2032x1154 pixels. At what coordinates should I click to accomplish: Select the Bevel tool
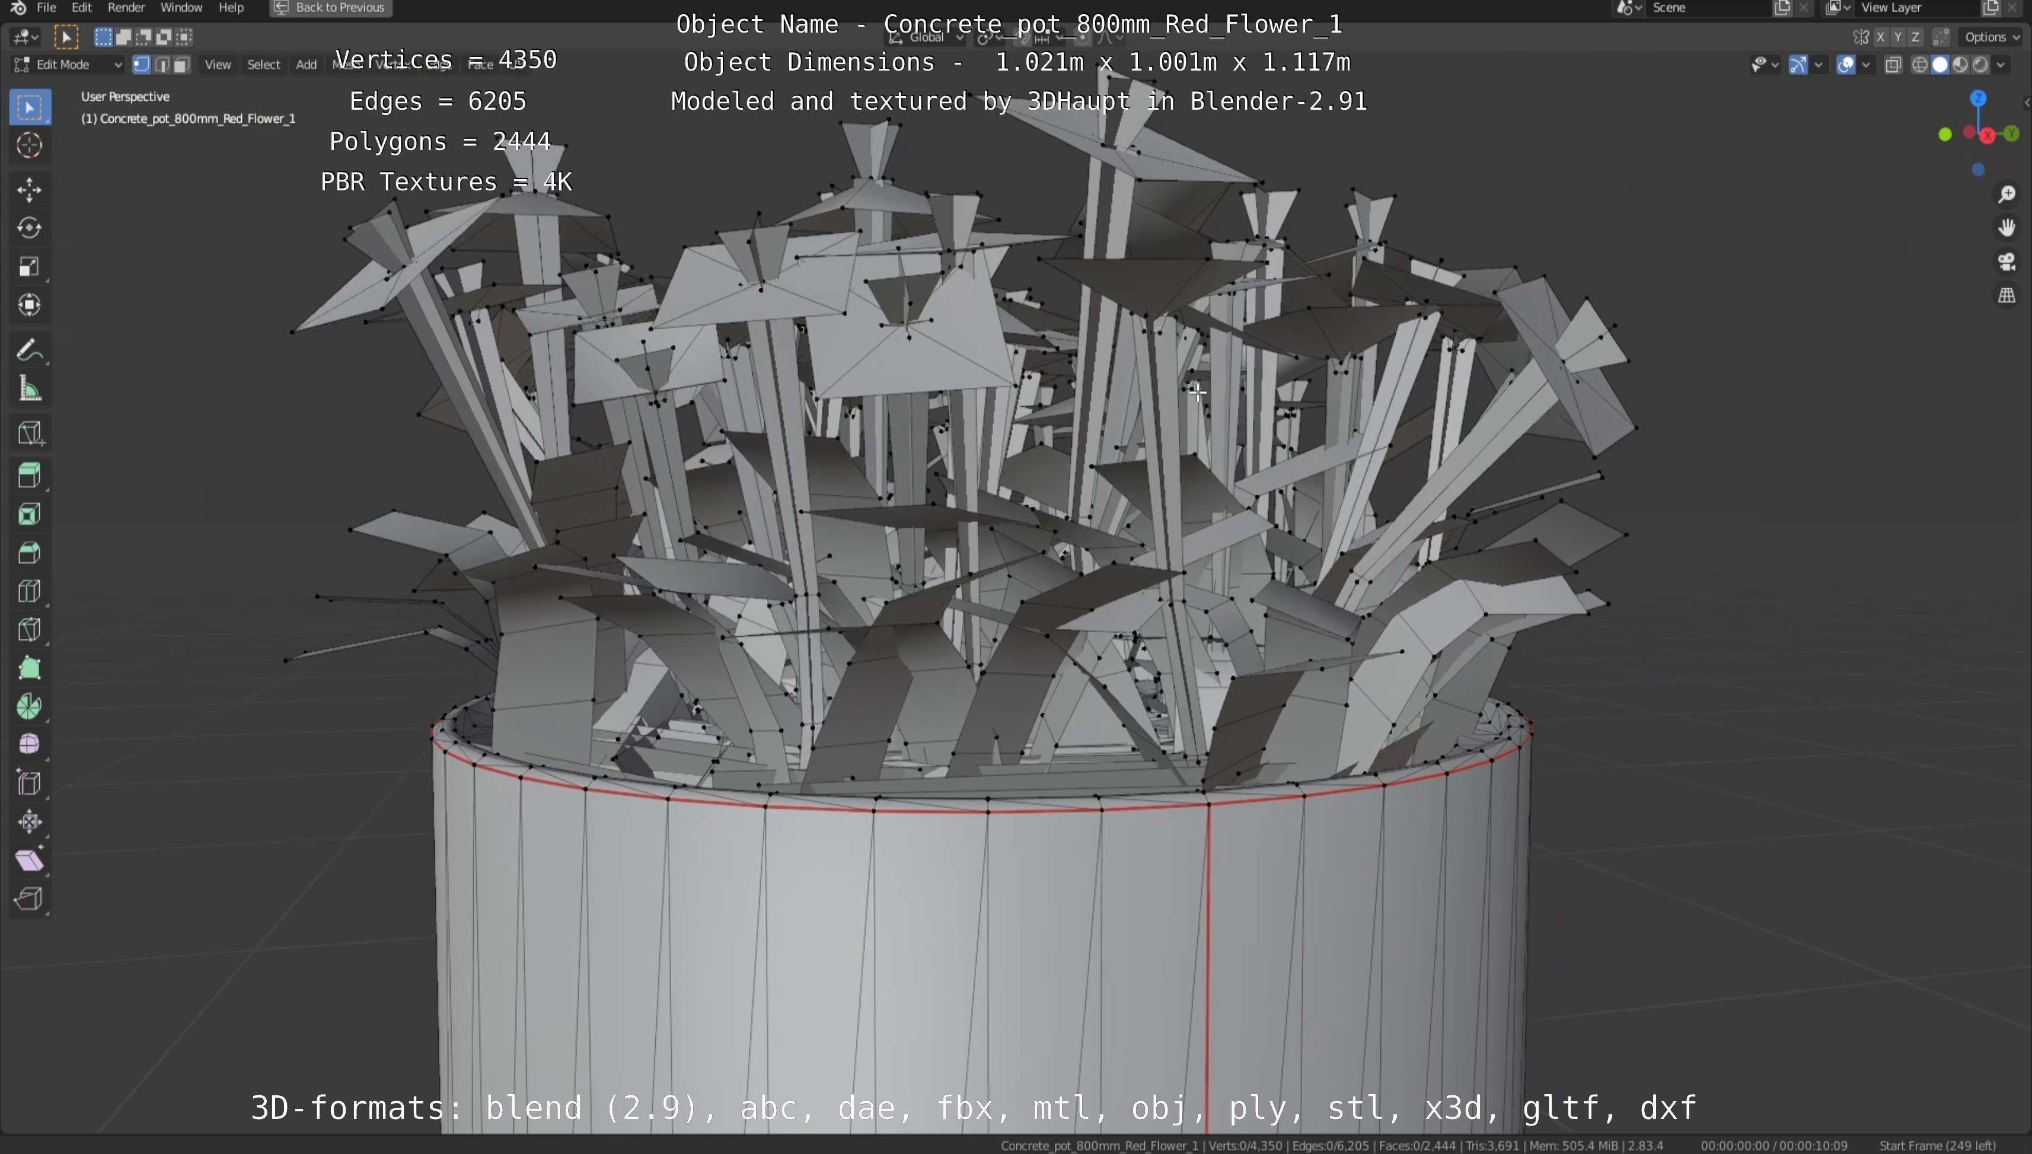click(30, 553)
